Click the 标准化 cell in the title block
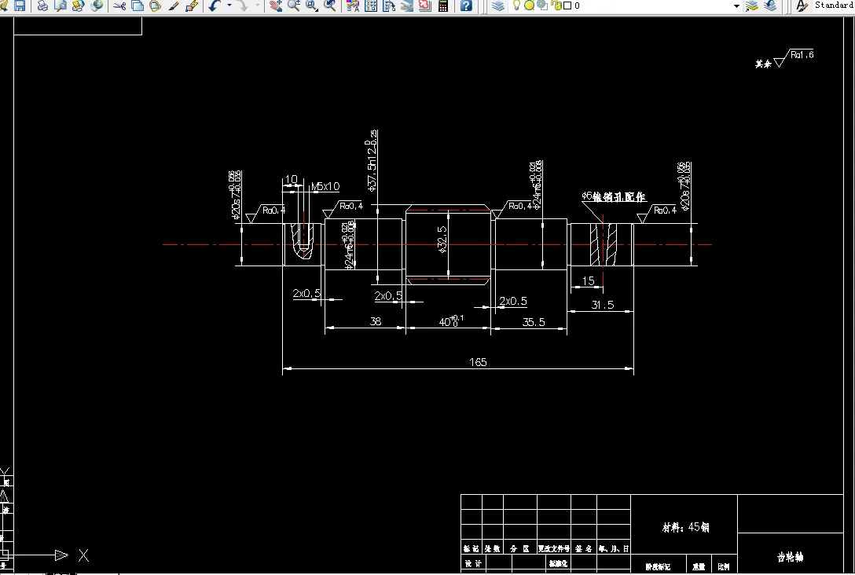855x575 pixels. point(558,563)
